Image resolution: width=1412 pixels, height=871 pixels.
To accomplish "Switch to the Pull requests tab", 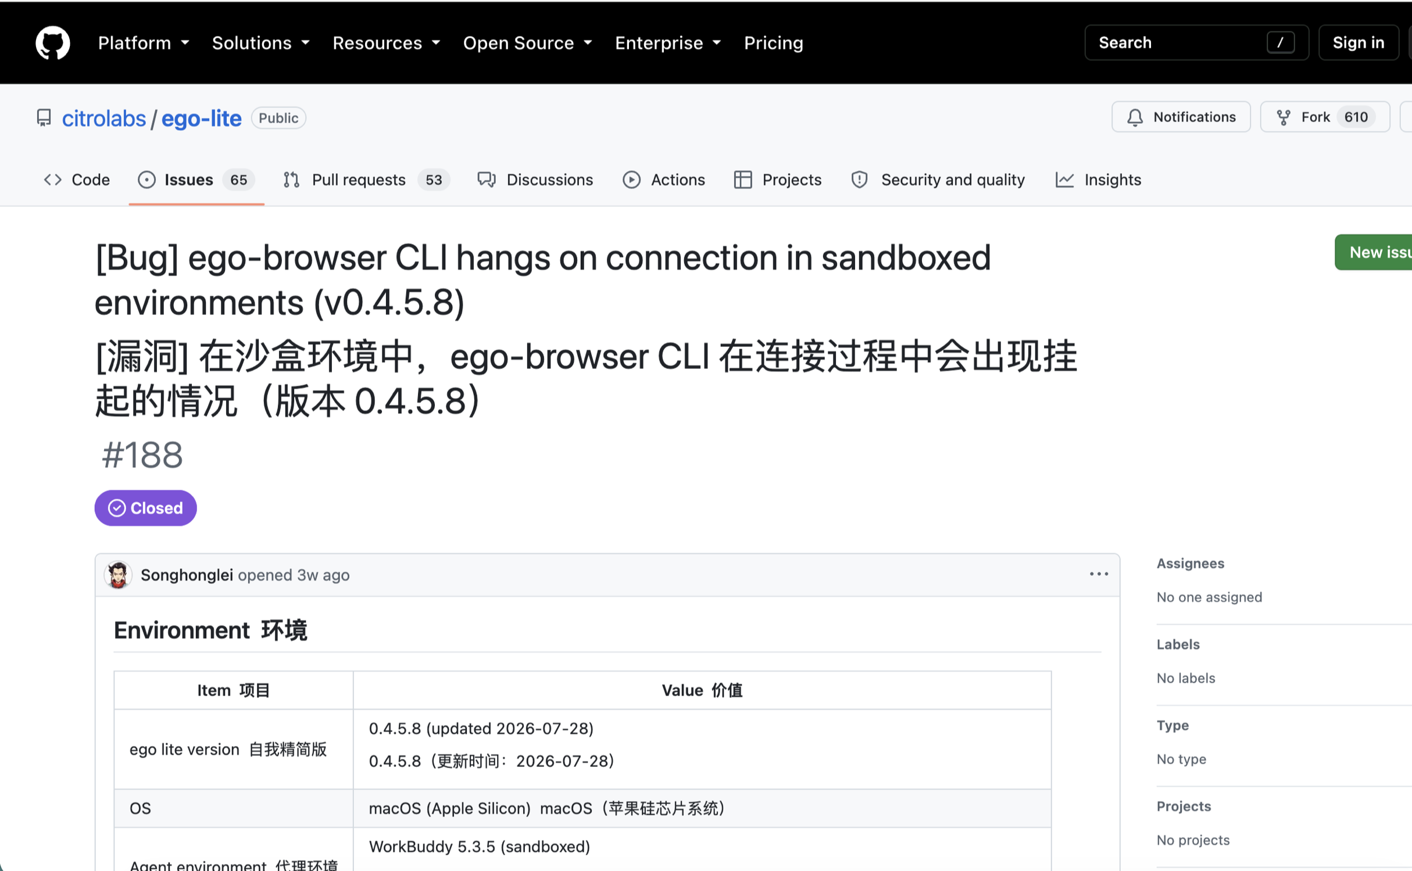I will click(x=366, y=180).
